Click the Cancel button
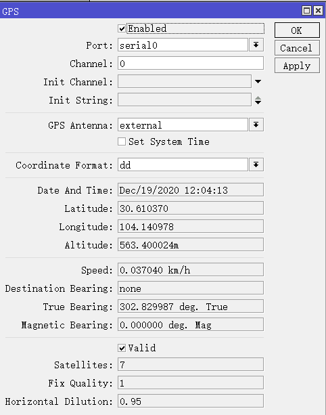This screenshot has width=326, height=415. (x=297, y=48)
